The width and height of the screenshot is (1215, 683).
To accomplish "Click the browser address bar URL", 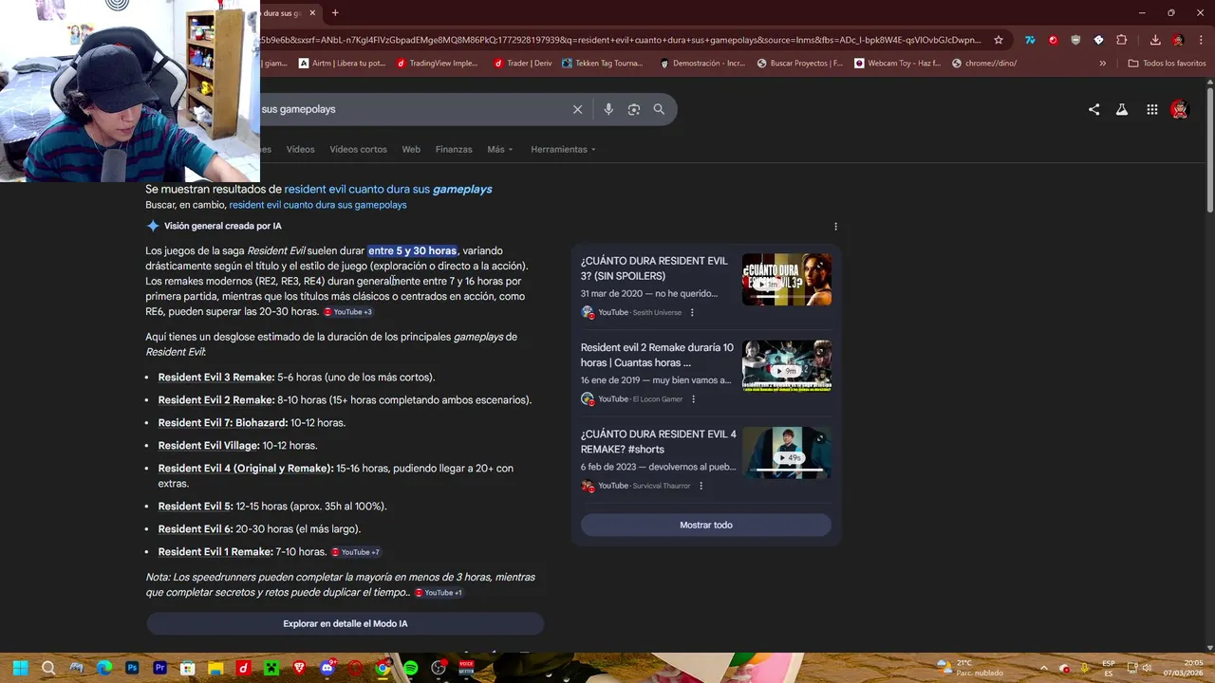I will [x=622, y=40].
